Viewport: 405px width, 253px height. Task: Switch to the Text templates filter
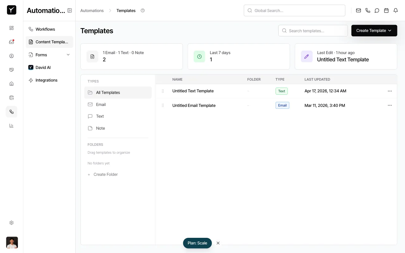[x=100, y=116]
